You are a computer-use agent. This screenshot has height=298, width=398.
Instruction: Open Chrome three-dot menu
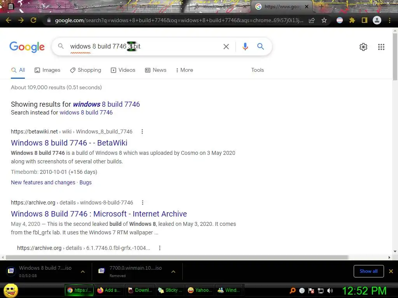(x=389, y=20)
